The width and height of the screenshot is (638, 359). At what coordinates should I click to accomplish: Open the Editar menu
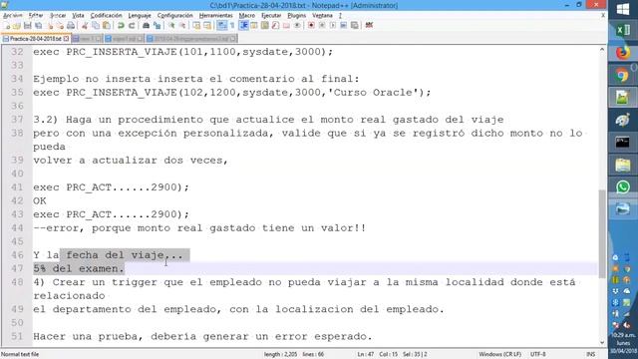[x=36, y=16]
